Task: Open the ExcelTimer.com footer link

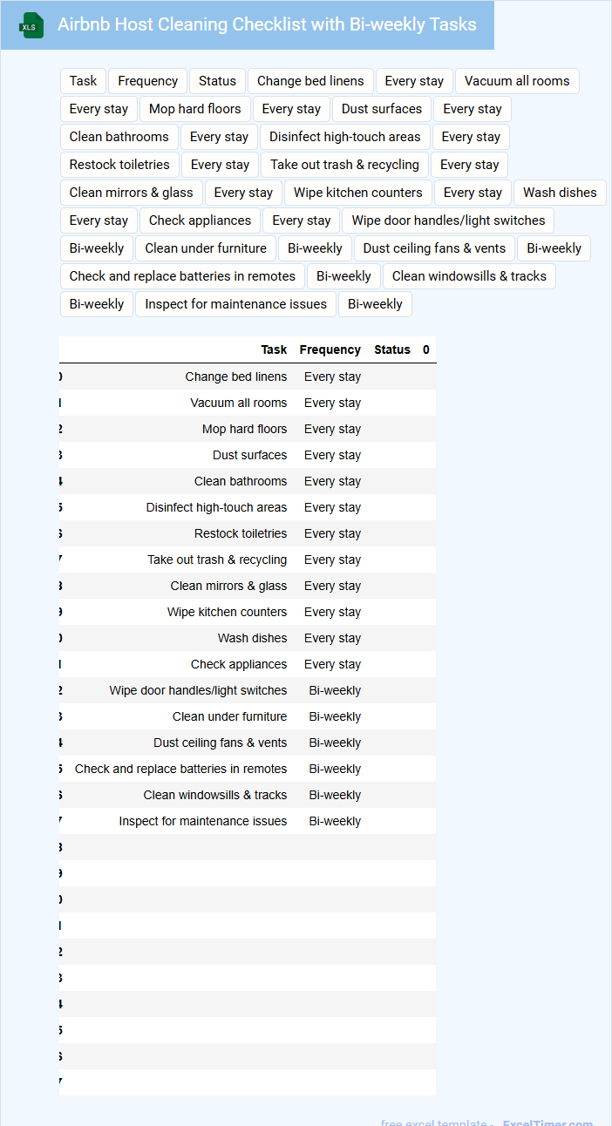Action: pos(547,1123)
